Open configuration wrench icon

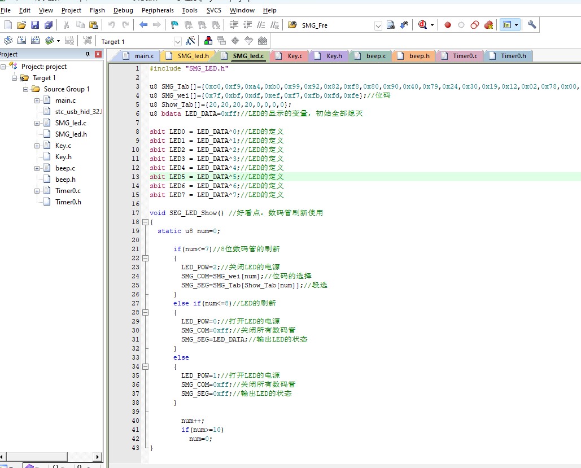532,25
